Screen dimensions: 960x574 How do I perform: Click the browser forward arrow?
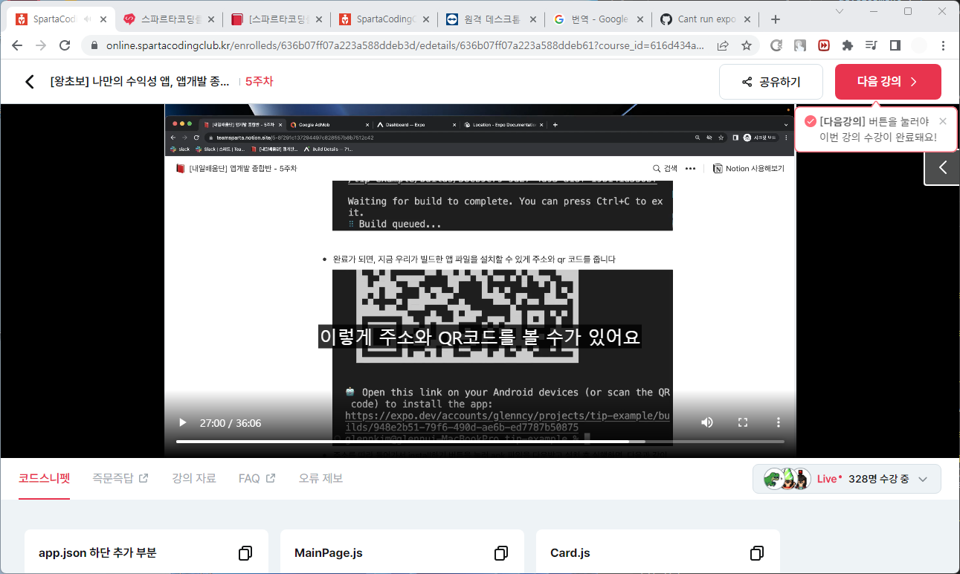pyautogui.click(x=41, y=45)
